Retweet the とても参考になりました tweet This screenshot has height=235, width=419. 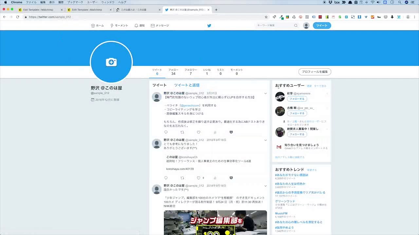click(182, 178)
